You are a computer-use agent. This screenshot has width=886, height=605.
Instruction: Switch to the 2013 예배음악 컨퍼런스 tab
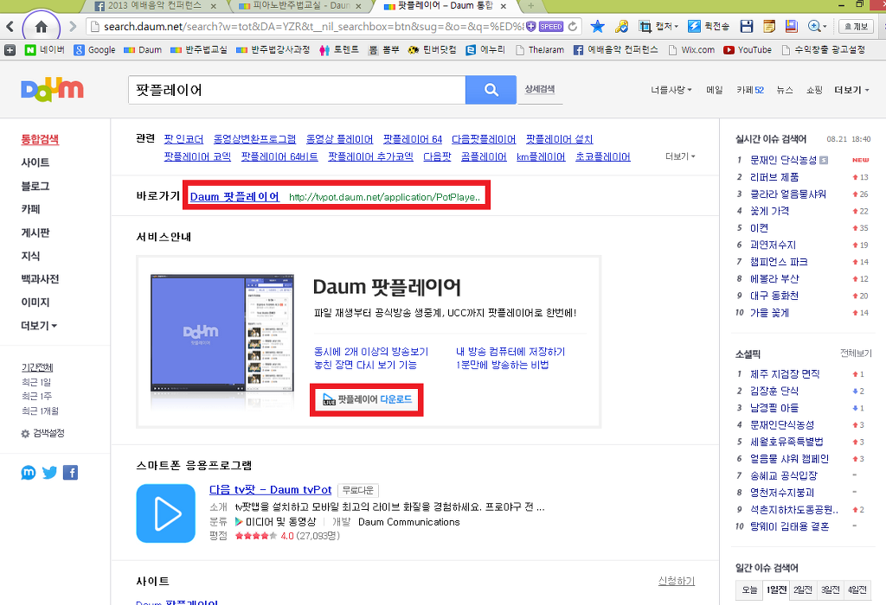(x=154, y=6)
